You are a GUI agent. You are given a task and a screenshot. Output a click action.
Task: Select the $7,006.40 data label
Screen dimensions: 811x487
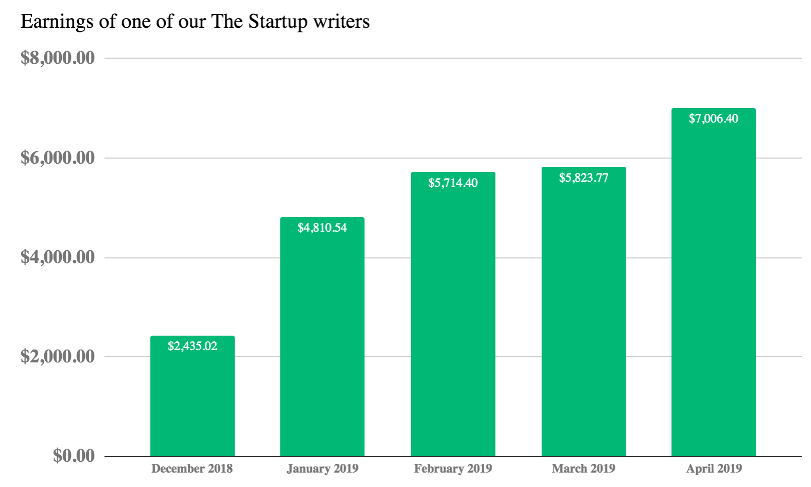[713, 118]
